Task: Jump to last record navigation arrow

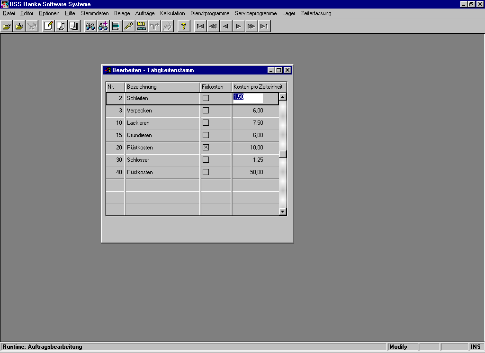Action: click(264, 26)
